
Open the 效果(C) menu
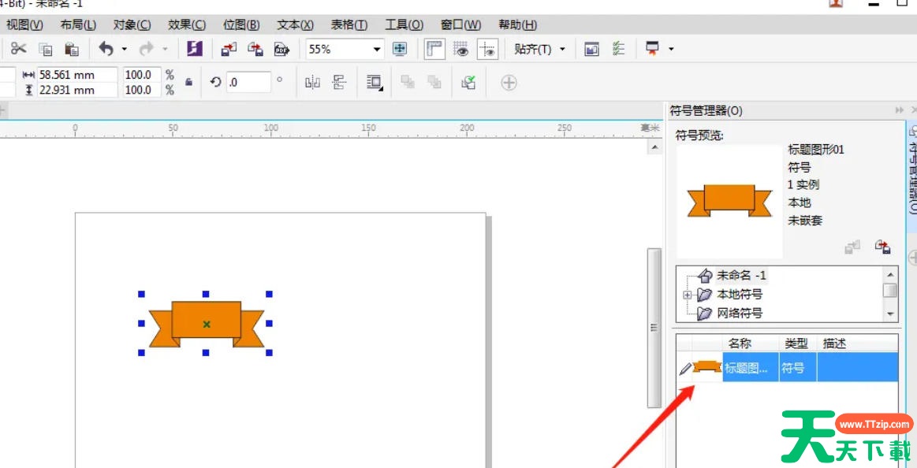point(187,25)
